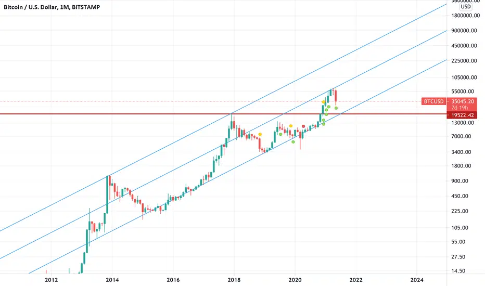This screenshot has height=286, width=485.
Task: Click the 225000.00 price scale label
Action: pyautogui.click(x=464, y=61)
